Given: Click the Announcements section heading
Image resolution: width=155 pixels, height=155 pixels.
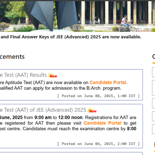Looking at the screenshot, I should click(12, 57).
